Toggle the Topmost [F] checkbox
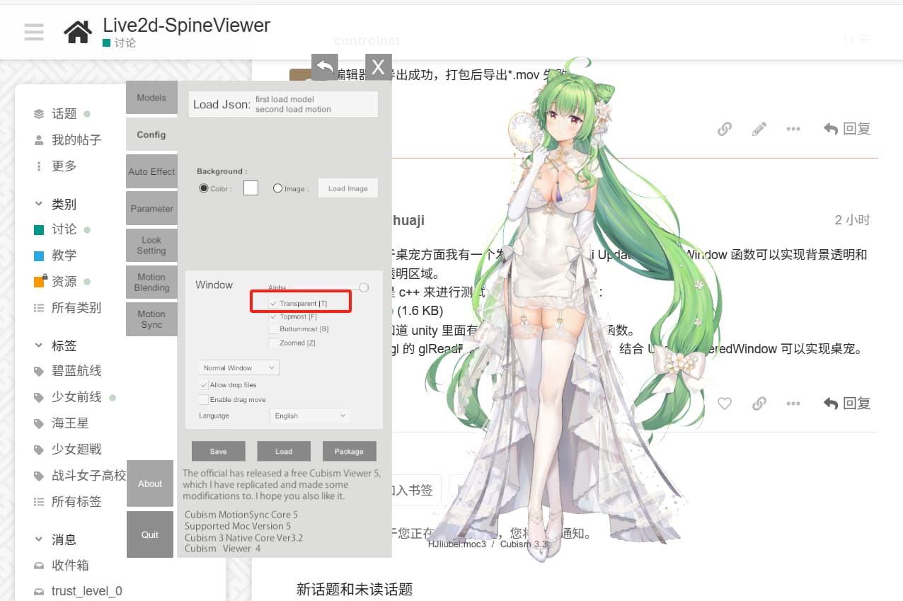The image size is (903, 601). click(x=273, y=317)
